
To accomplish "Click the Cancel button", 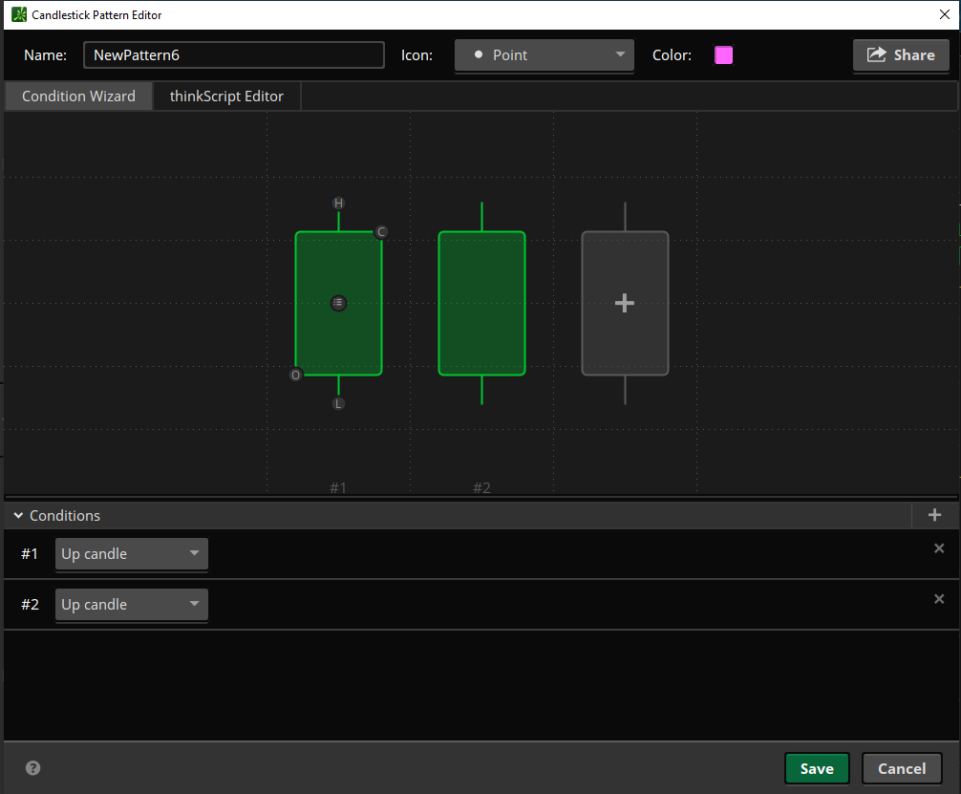I will click(x=902, y=768).
